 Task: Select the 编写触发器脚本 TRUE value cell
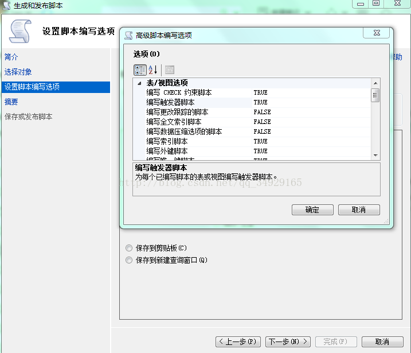[260, 102]
